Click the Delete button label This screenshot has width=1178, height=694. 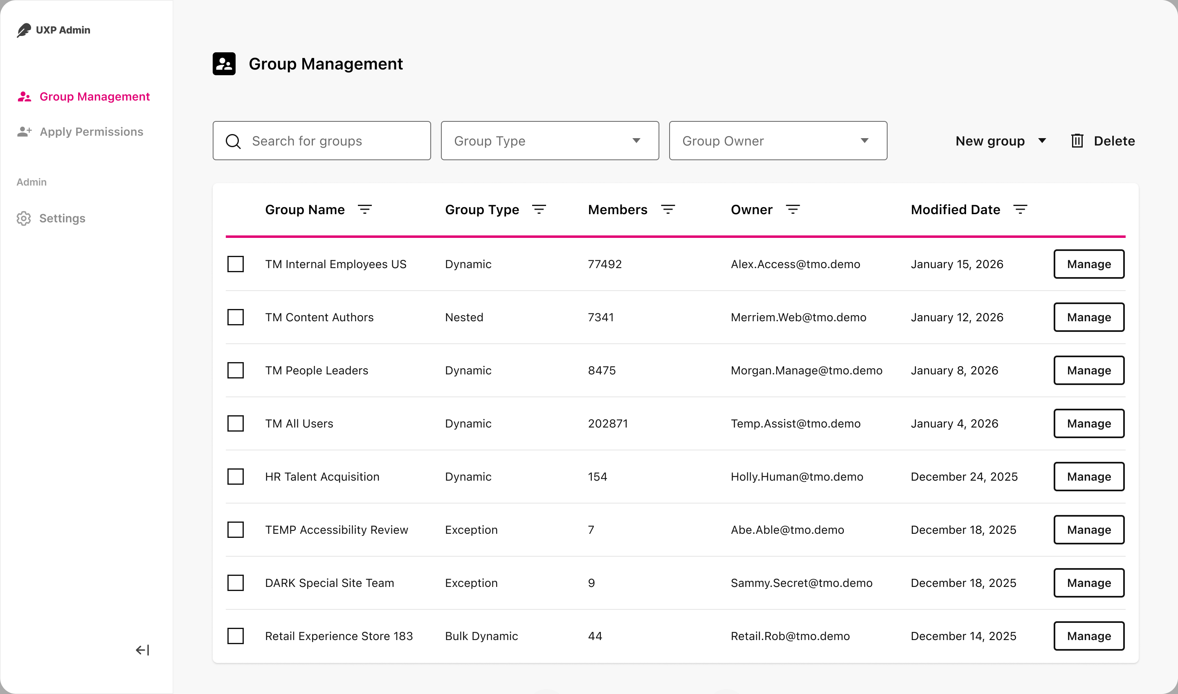pyautogui.click(x=1114, y=141)
